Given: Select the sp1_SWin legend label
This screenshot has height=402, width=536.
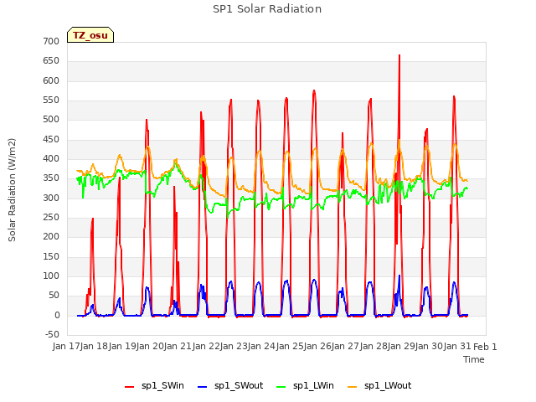Looking at the screenshot, I should [162, 386].
